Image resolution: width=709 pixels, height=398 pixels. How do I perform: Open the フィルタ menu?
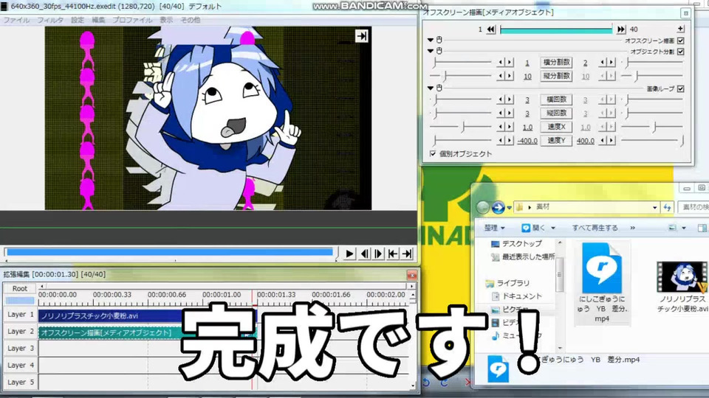[50, 21]
